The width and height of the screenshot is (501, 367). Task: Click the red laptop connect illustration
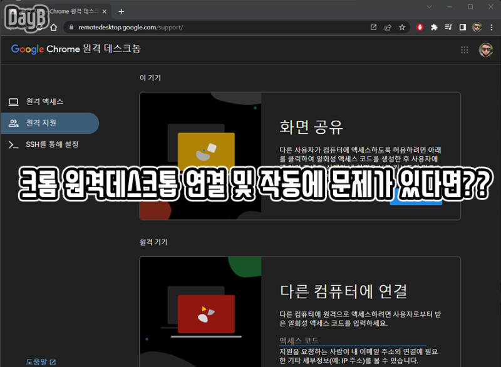(x=206, y=314)
